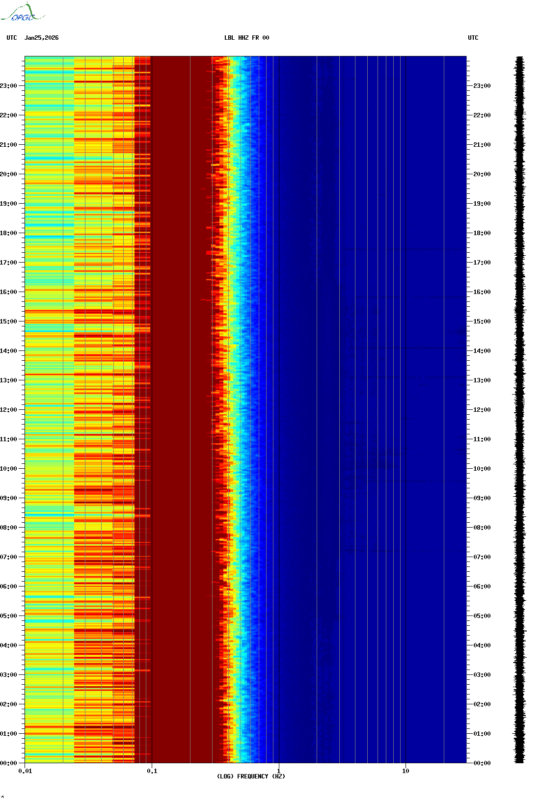Click the 10 Hz frequency axis label
541x802 pixels.
pos(406,771)
